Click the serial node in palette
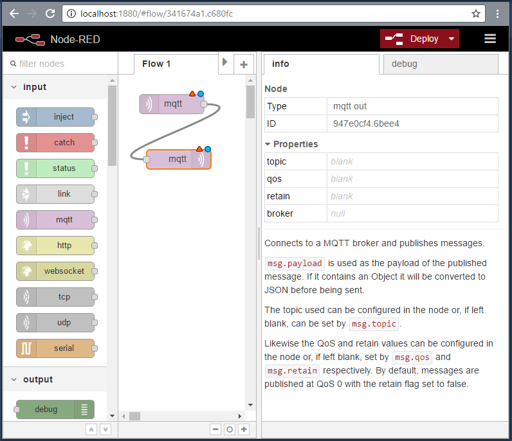The image size is (512, 441). pos(55,348)
